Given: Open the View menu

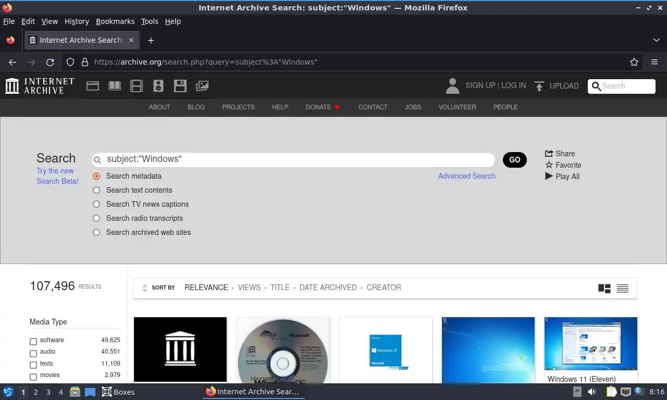Looking at the screenshot, I should click(x=50, y=21).
